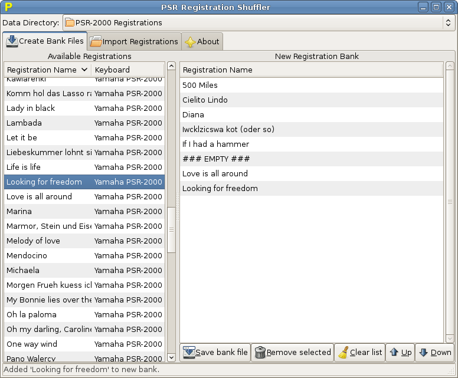
Task: Click the Save bank file disk icon
Action: pyautogui.click(x=189, y=353)
